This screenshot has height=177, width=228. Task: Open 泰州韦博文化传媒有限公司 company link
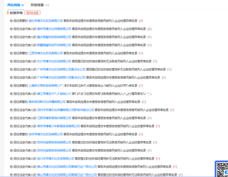(x=54, y=29)
